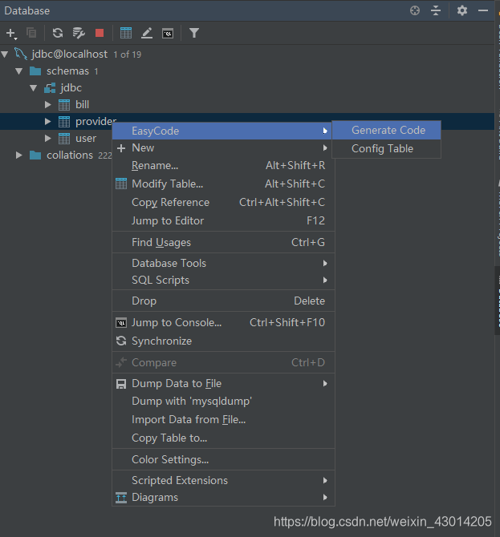This screenshot has height=537, width=500.
Task: Collapse the jdbc schema node
Action: click(34, 88)
